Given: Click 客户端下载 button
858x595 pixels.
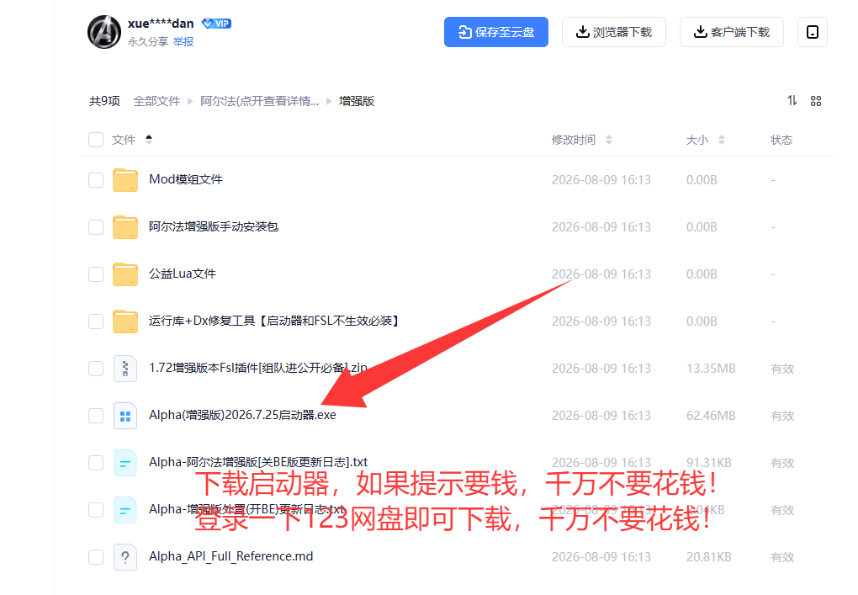Looking at the screenshot, I should 732,32.
